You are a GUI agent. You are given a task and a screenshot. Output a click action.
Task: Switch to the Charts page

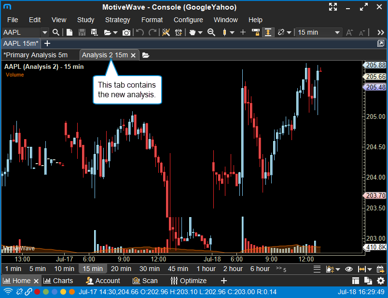point(58,281)
